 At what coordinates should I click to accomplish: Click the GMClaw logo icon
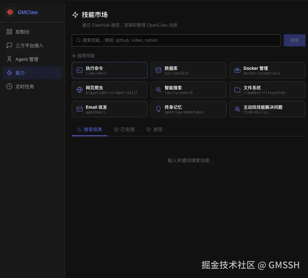tap(9, 12)
